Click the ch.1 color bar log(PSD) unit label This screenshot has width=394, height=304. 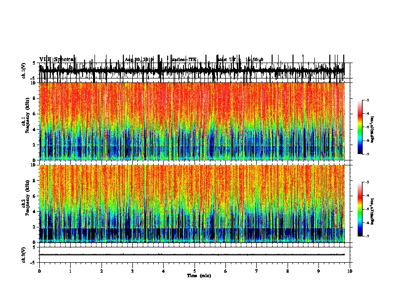tap(373, 129)
